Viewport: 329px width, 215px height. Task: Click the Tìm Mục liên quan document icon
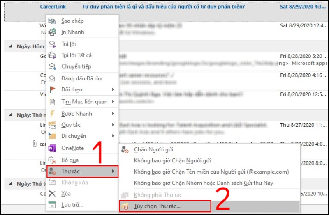coord(52,102)
